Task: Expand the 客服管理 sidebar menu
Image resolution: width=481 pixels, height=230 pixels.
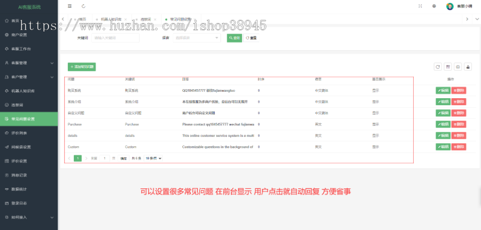Action: pos(28,62)
